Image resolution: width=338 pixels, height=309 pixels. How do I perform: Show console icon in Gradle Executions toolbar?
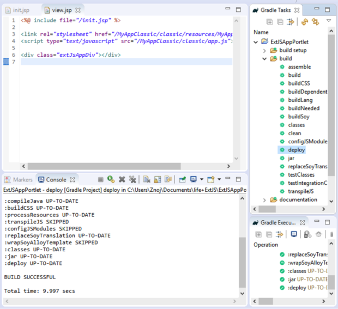click(x=294, y=234)
